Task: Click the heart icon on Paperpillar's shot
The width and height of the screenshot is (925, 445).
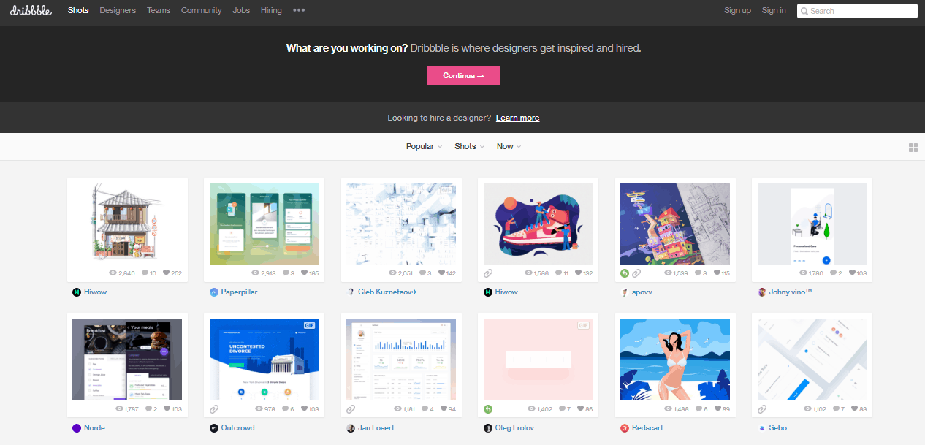Action: pos(303,273)
